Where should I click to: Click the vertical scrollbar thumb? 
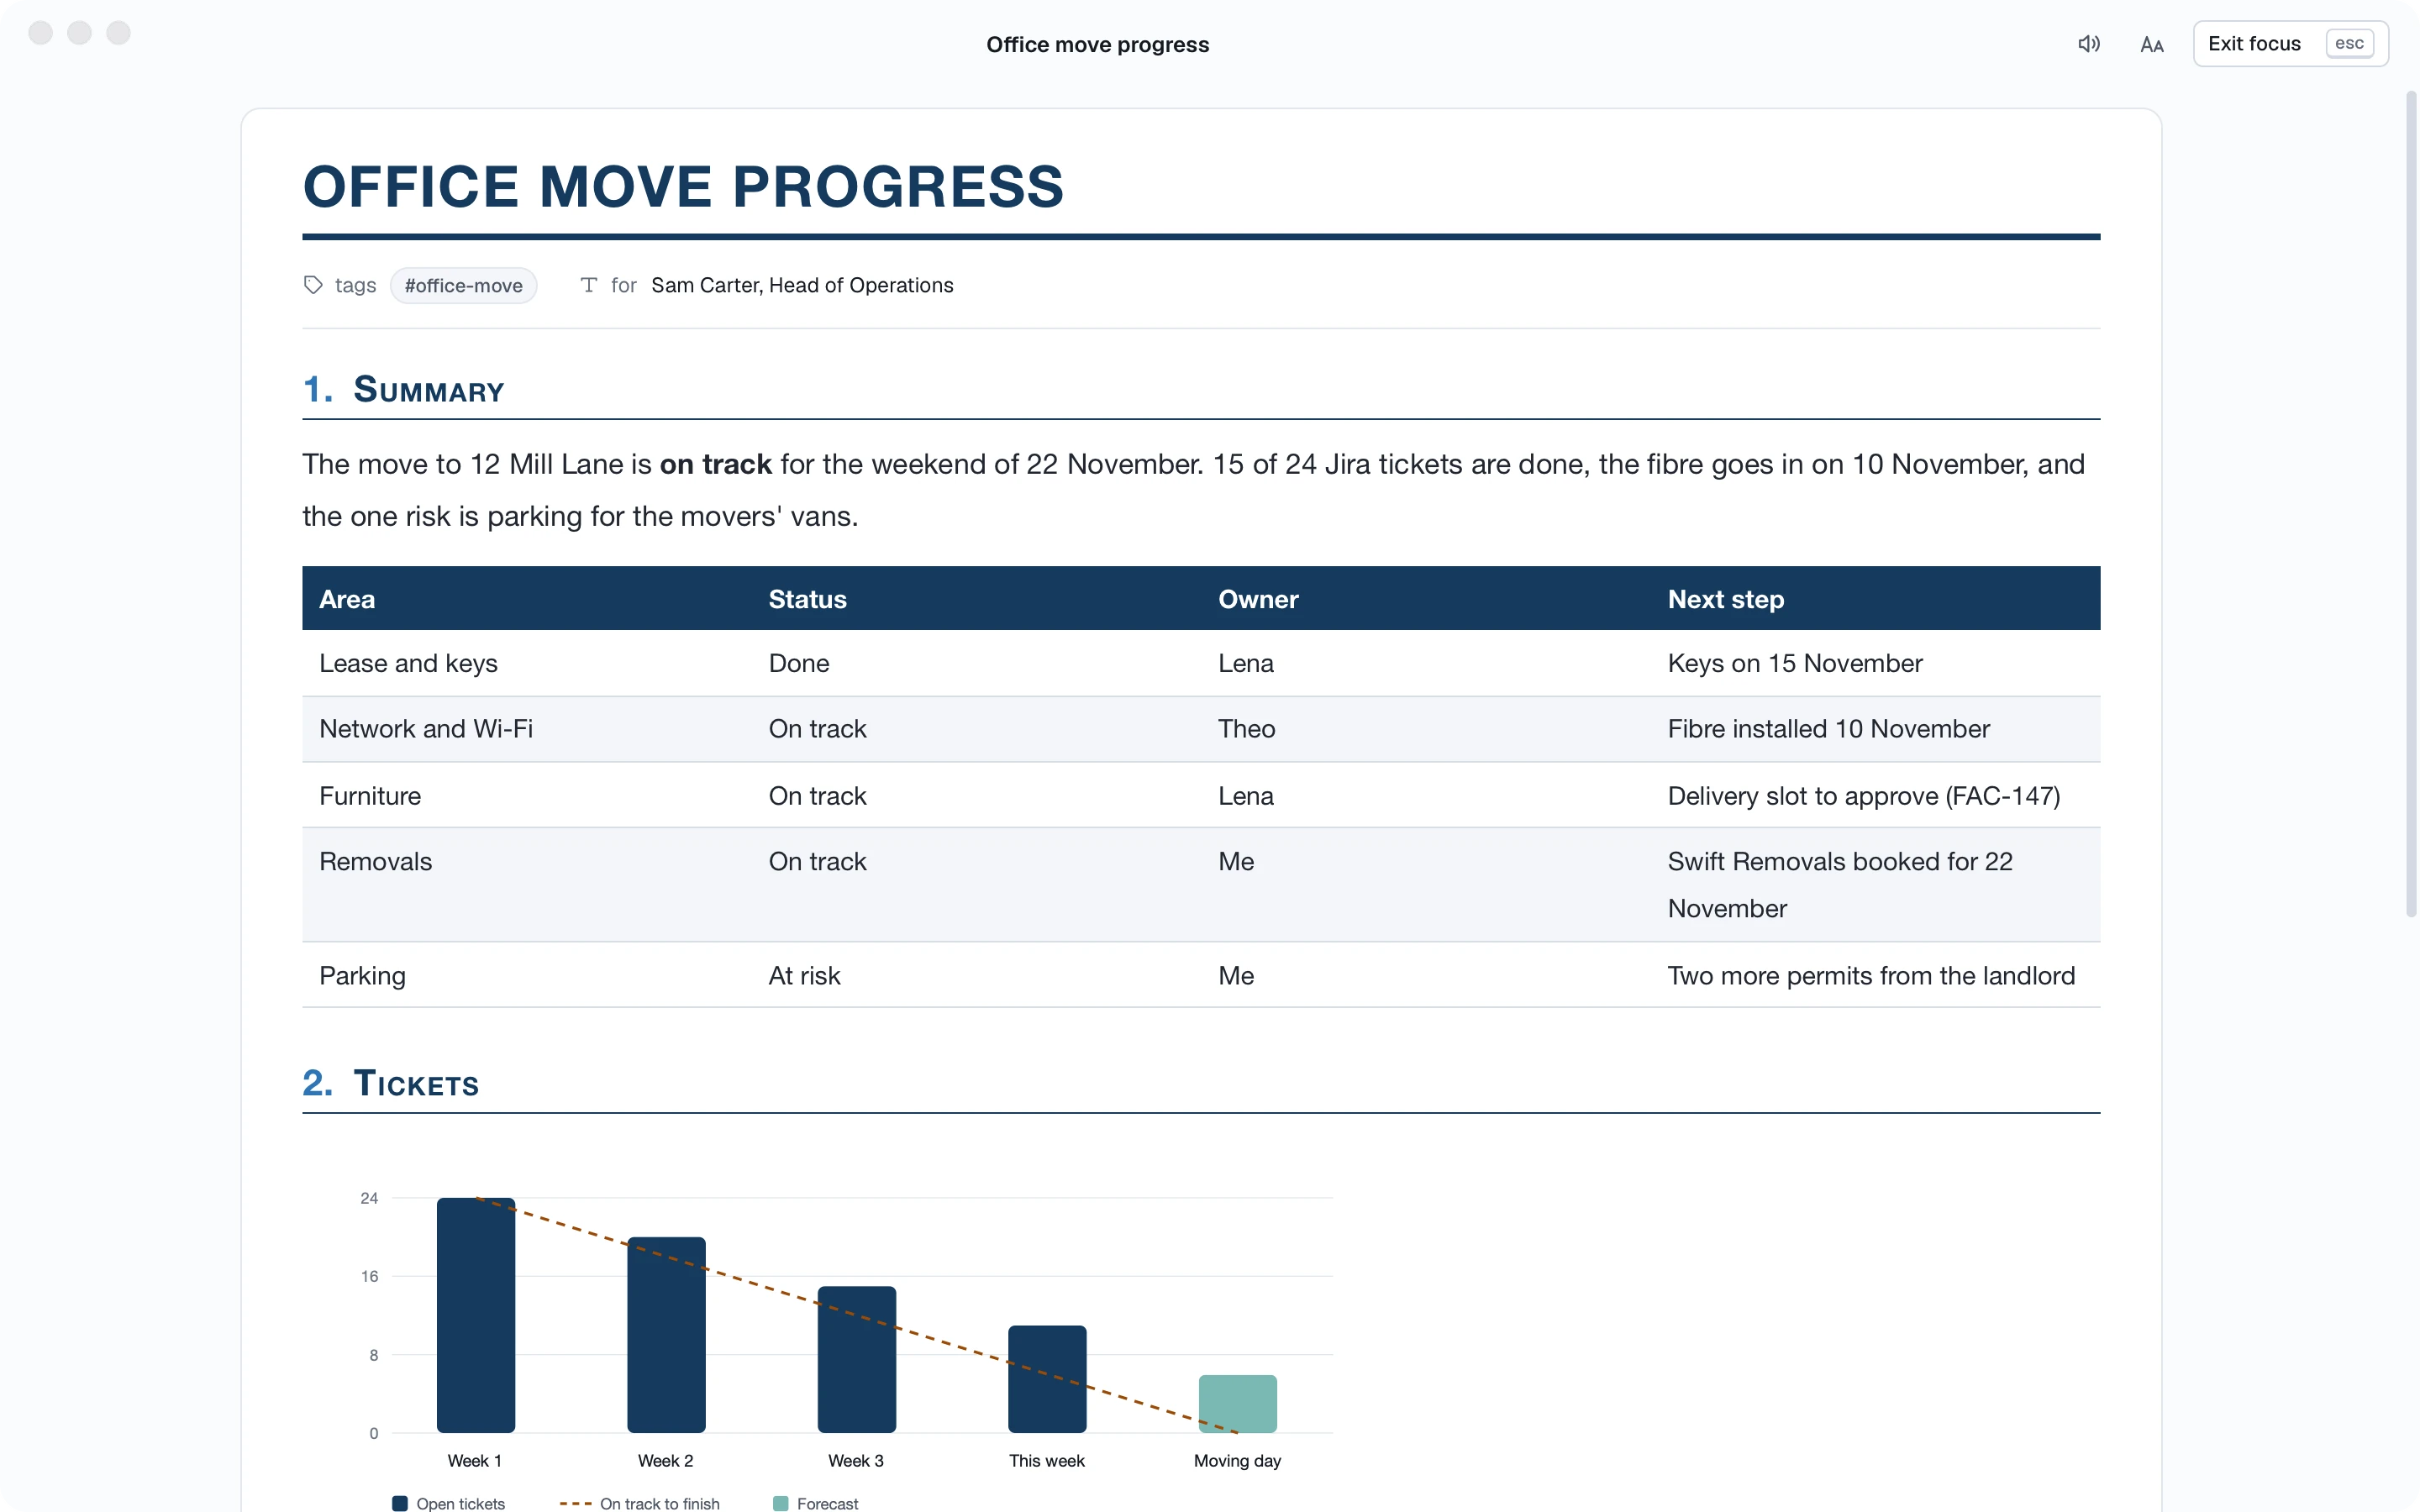point(2410,505)
